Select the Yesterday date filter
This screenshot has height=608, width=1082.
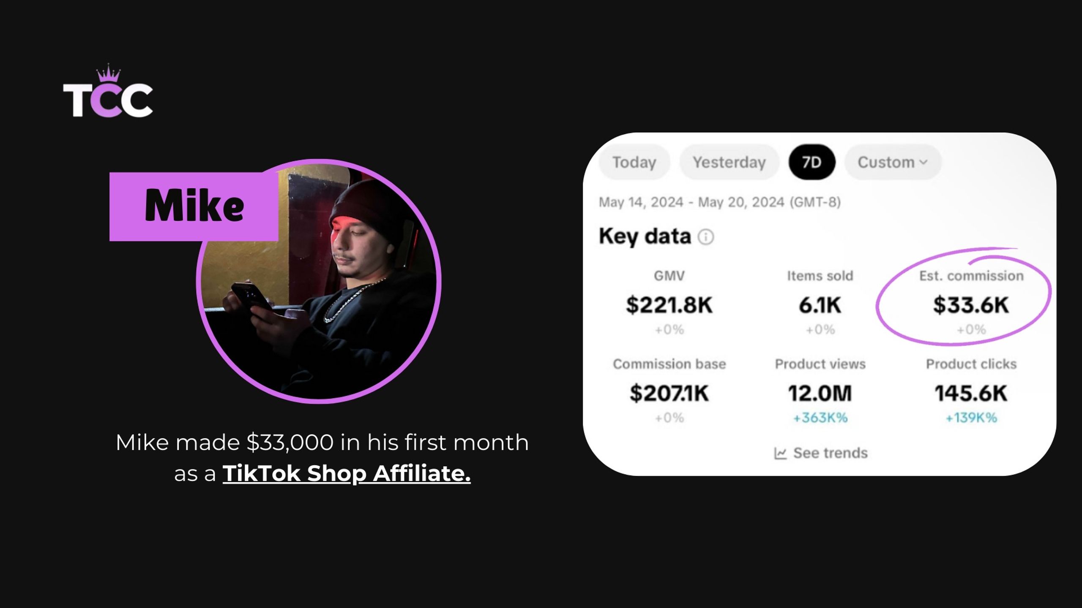tap(729, 162)
